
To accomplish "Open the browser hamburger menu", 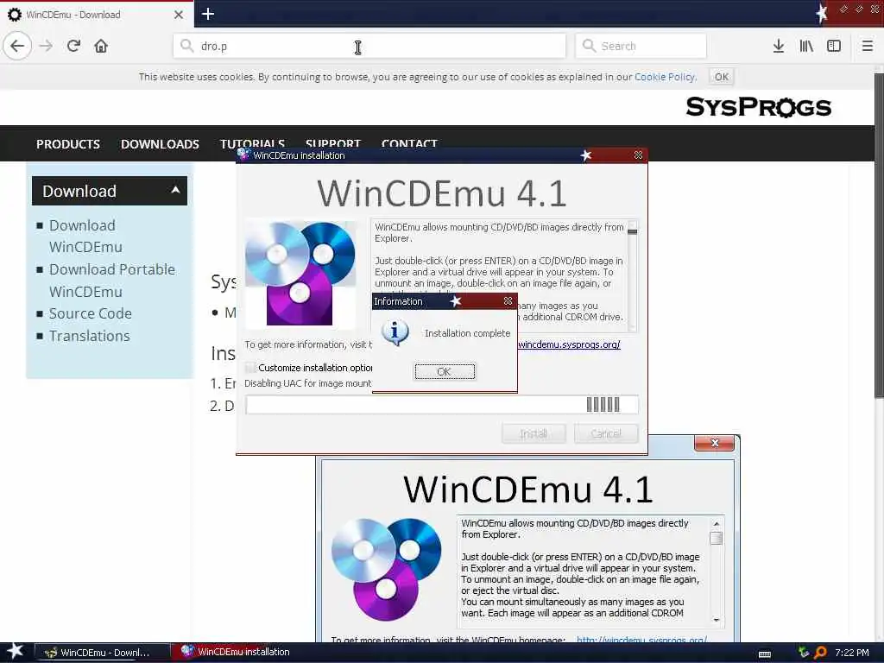I will tap(868, 46).
